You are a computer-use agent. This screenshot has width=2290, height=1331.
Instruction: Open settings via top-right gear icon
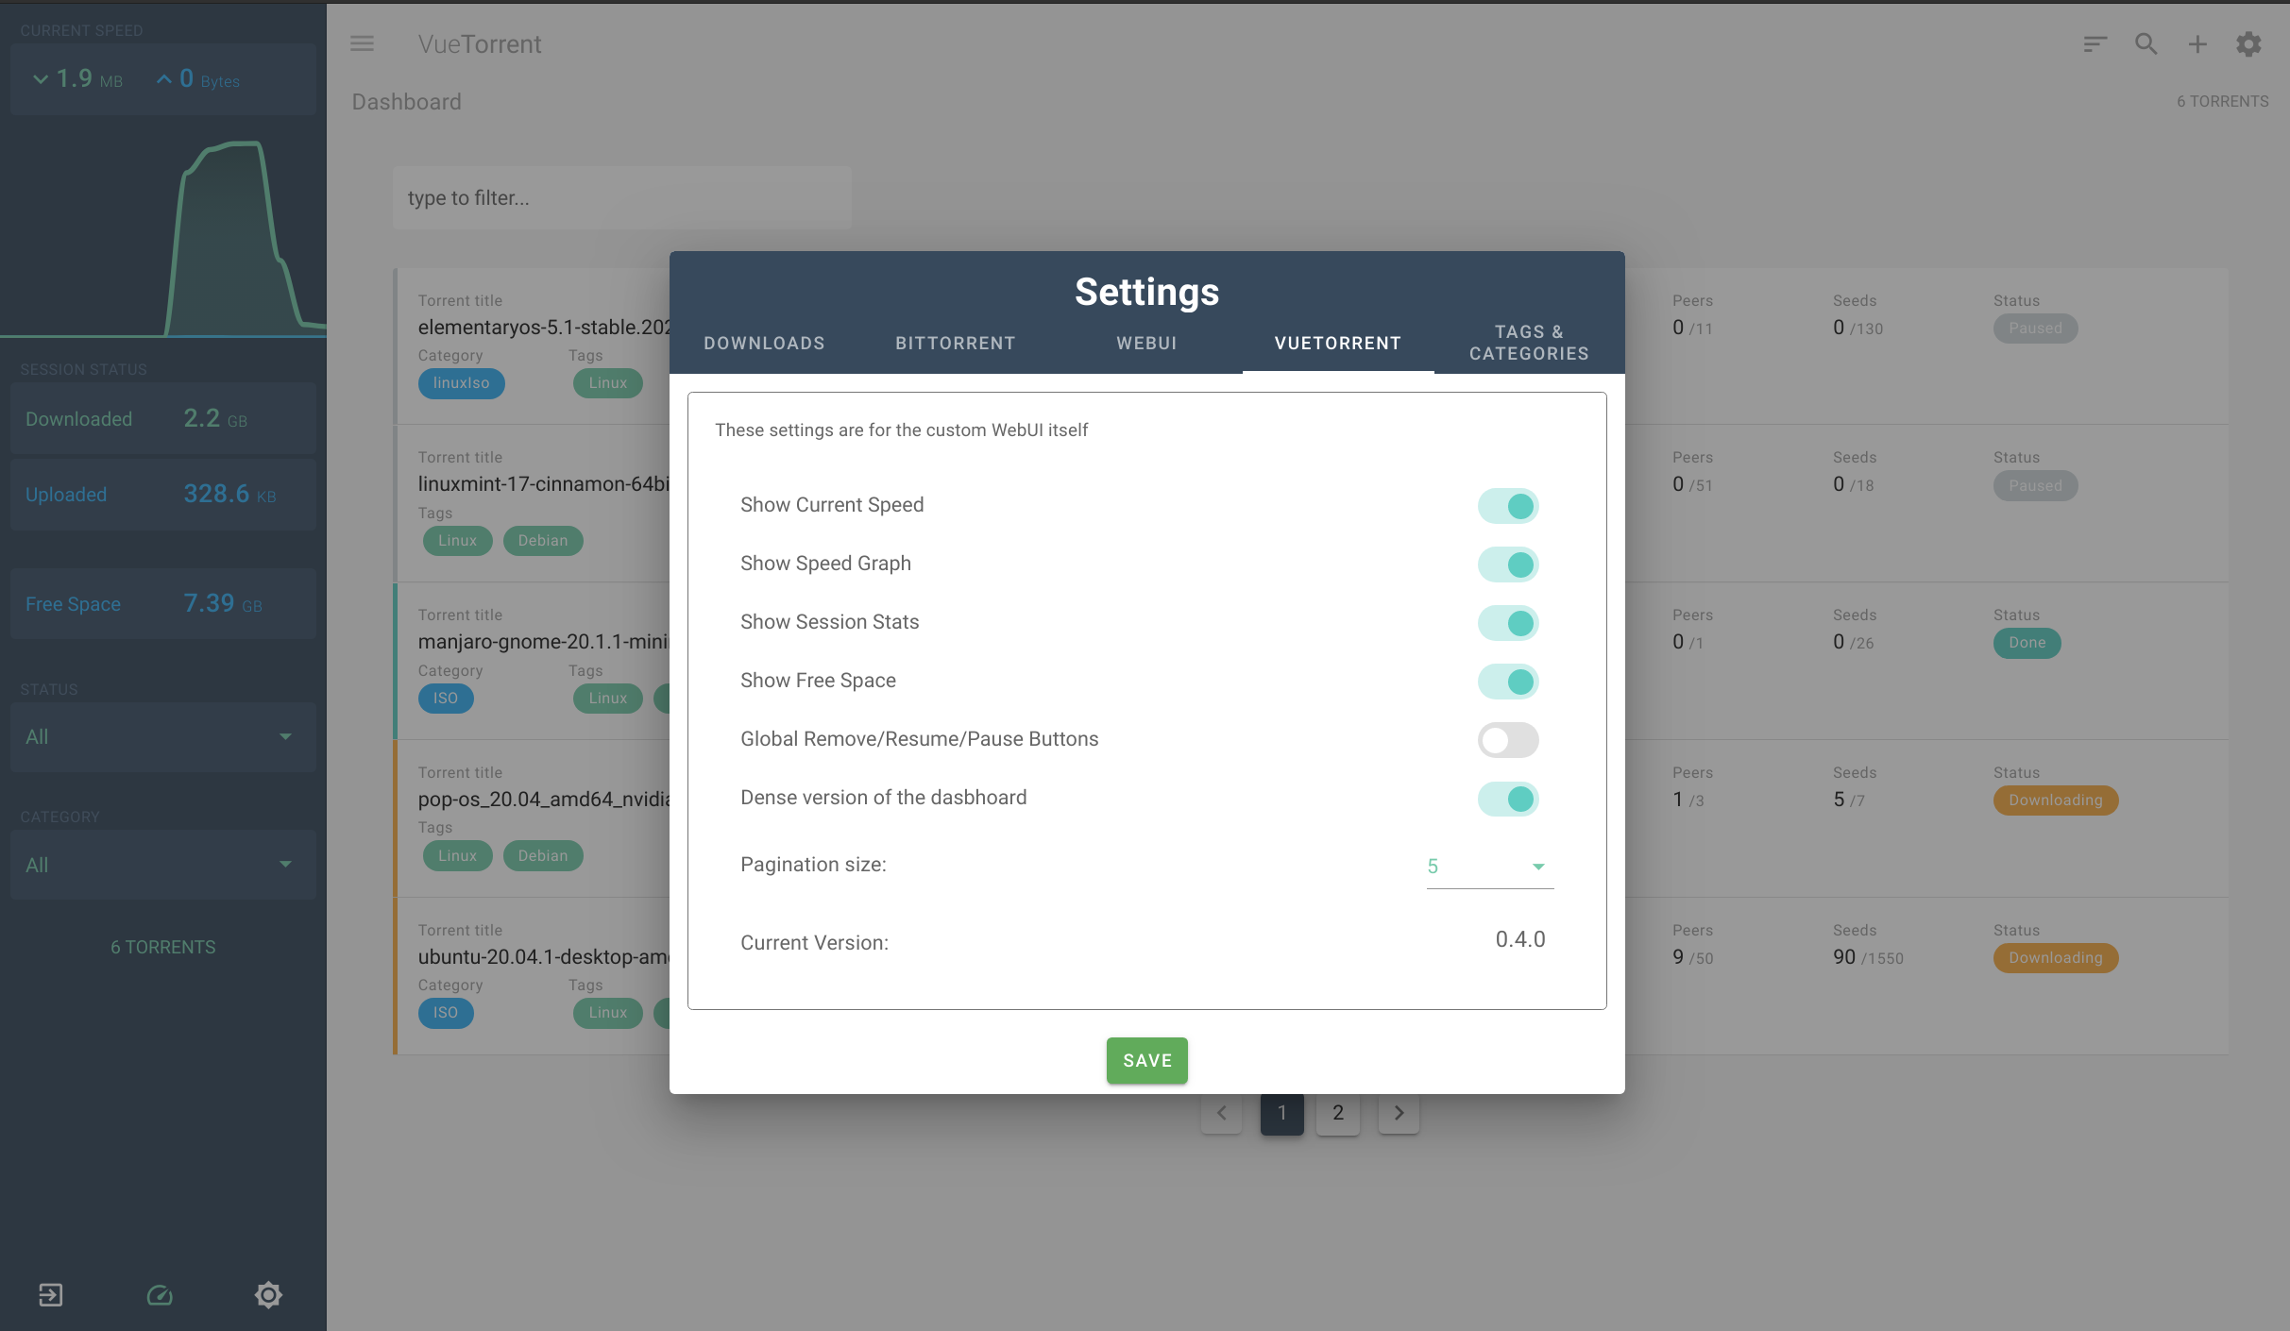click(2248, 43)
